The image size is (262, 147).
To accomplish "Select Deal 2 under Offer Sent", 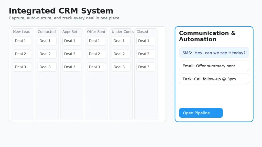I will 96,54.
